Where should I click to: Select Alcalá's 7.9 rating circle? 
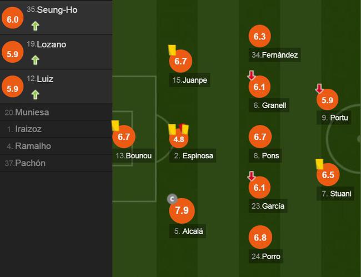point(182,210)
